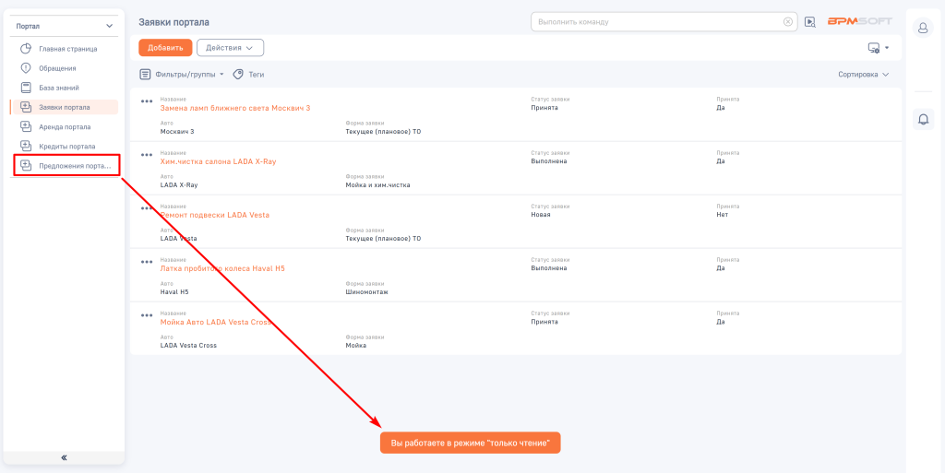Viewport: 945px width, 473px height.
Task: Open Аренда портала section
Action: (x=64, y=127)
